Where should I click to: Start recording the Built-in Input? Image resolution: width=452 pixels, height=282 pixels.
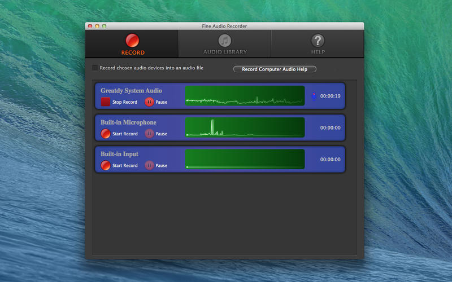106,165
